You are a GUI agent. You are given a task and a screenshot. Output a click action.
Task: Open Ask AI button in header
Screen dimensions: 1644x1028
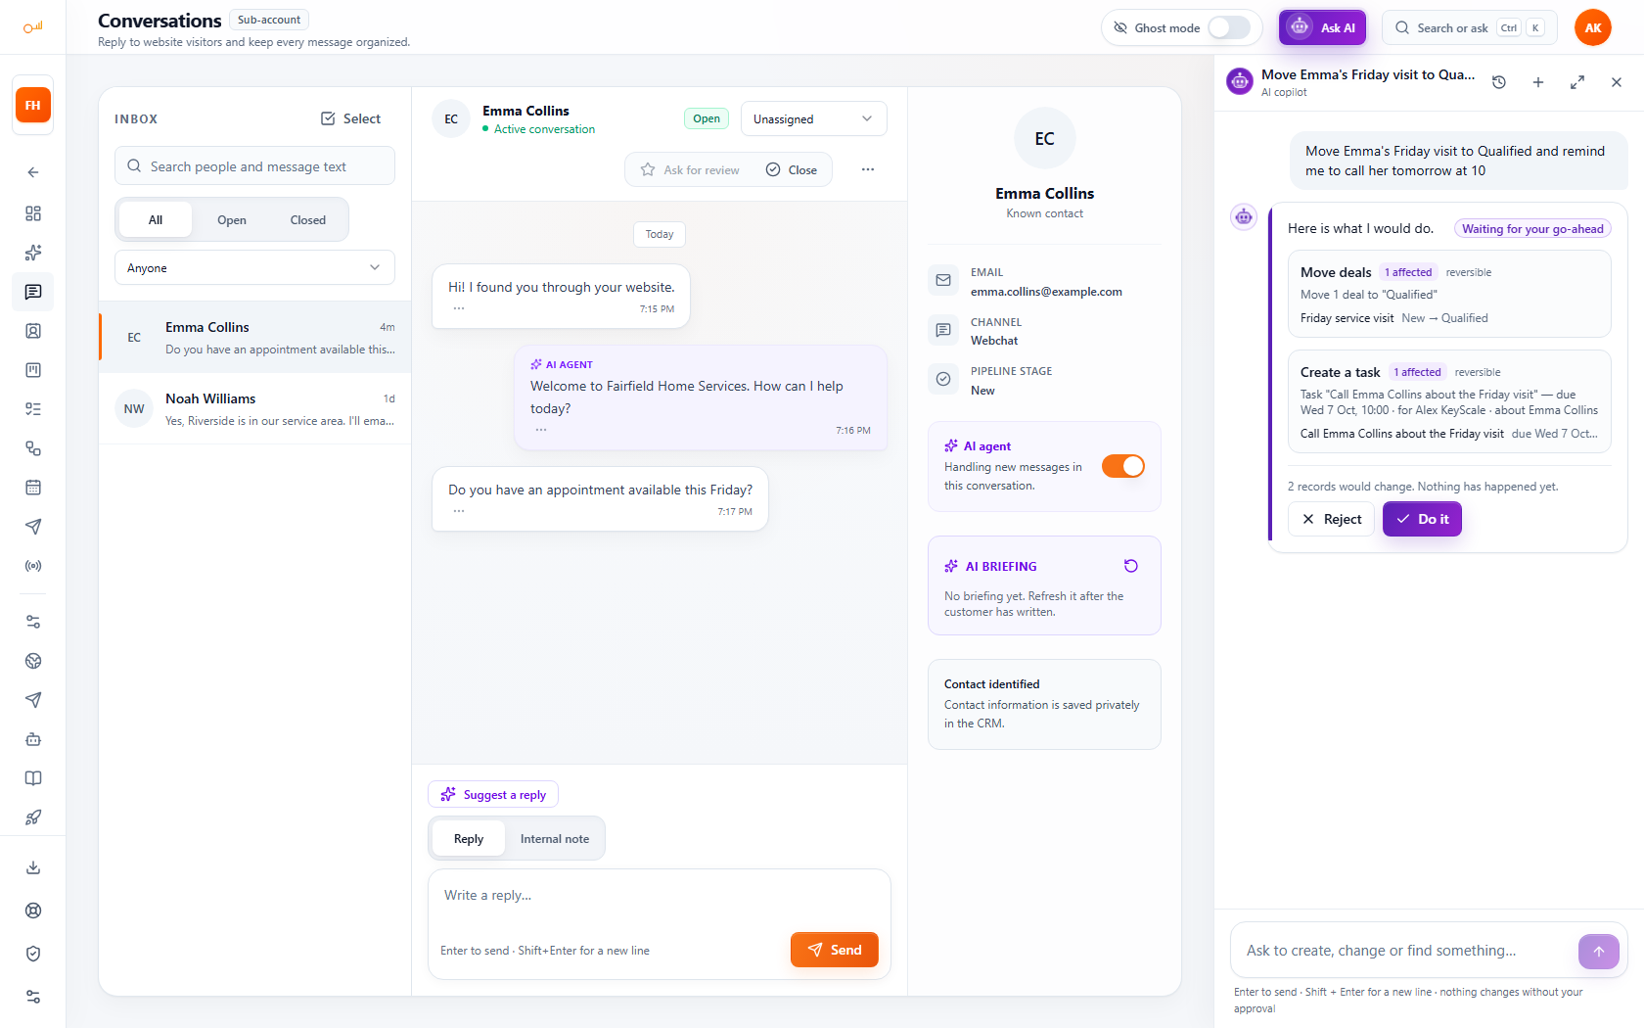1322,27
